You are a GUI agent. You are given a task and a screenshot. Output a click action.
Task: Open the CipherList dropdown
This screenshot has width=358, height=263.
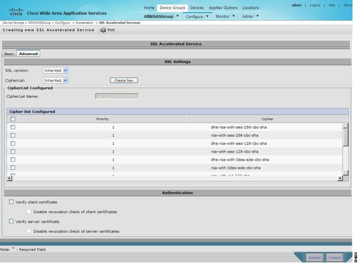tap(55, 81)
